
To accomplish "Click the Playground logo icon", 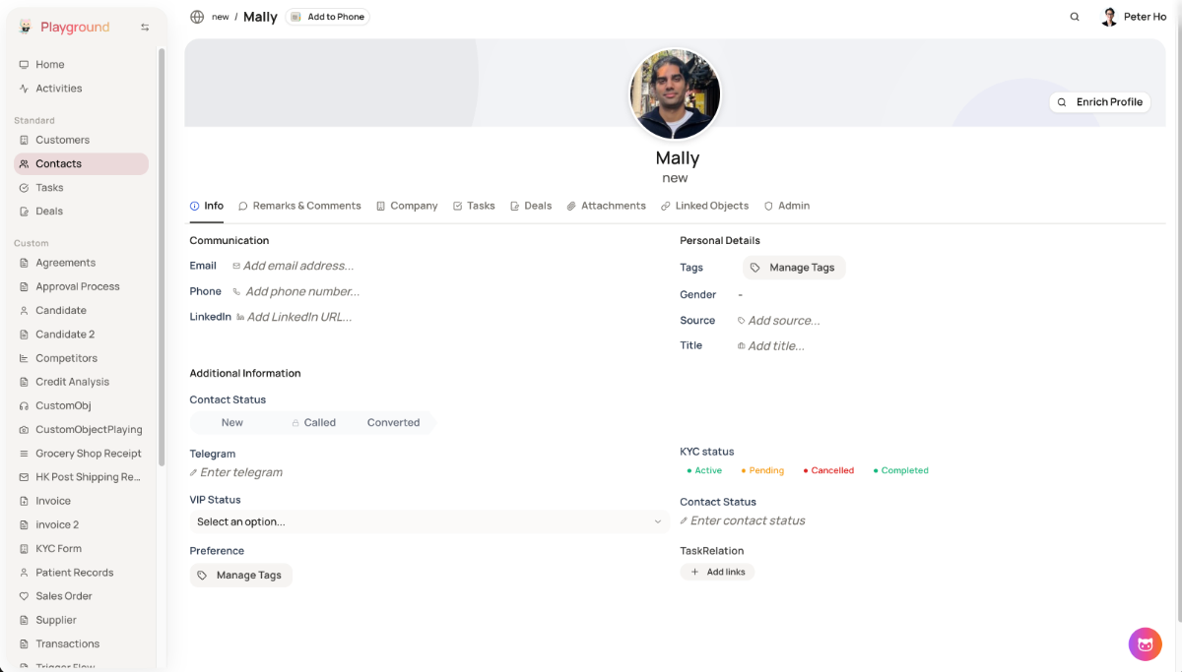I will pos(26,28).
